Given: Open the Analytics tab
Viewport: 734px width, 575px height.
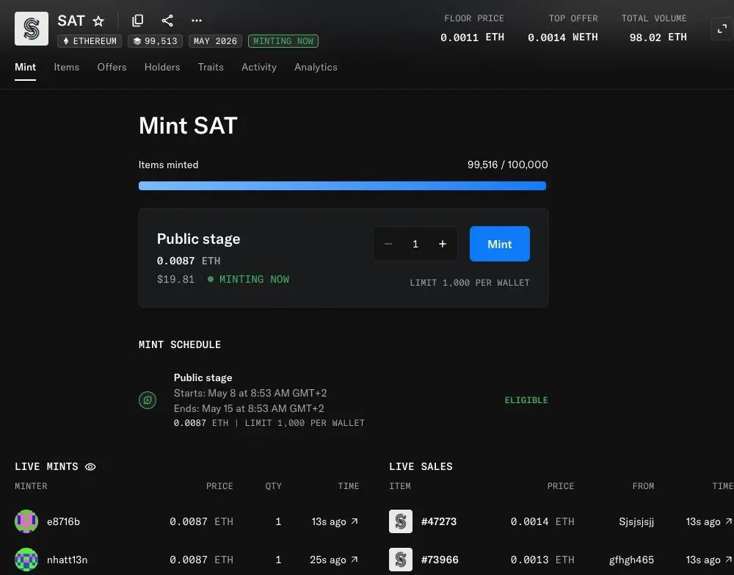Looking at the screenshot, I should click(316, 67).
